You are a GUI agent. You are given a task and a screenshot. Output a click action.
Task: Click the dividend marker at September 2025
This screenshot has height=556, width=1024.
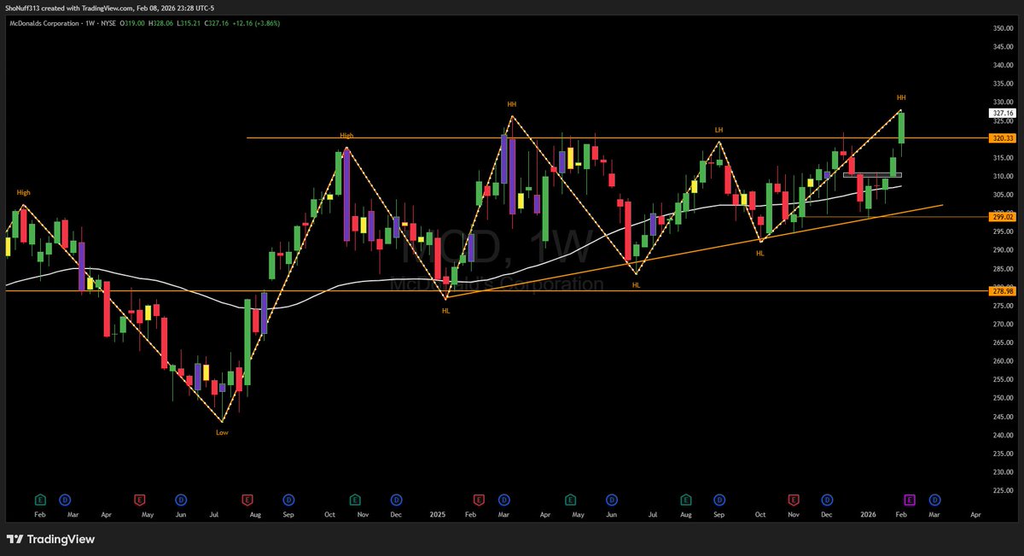click(719, 498)
